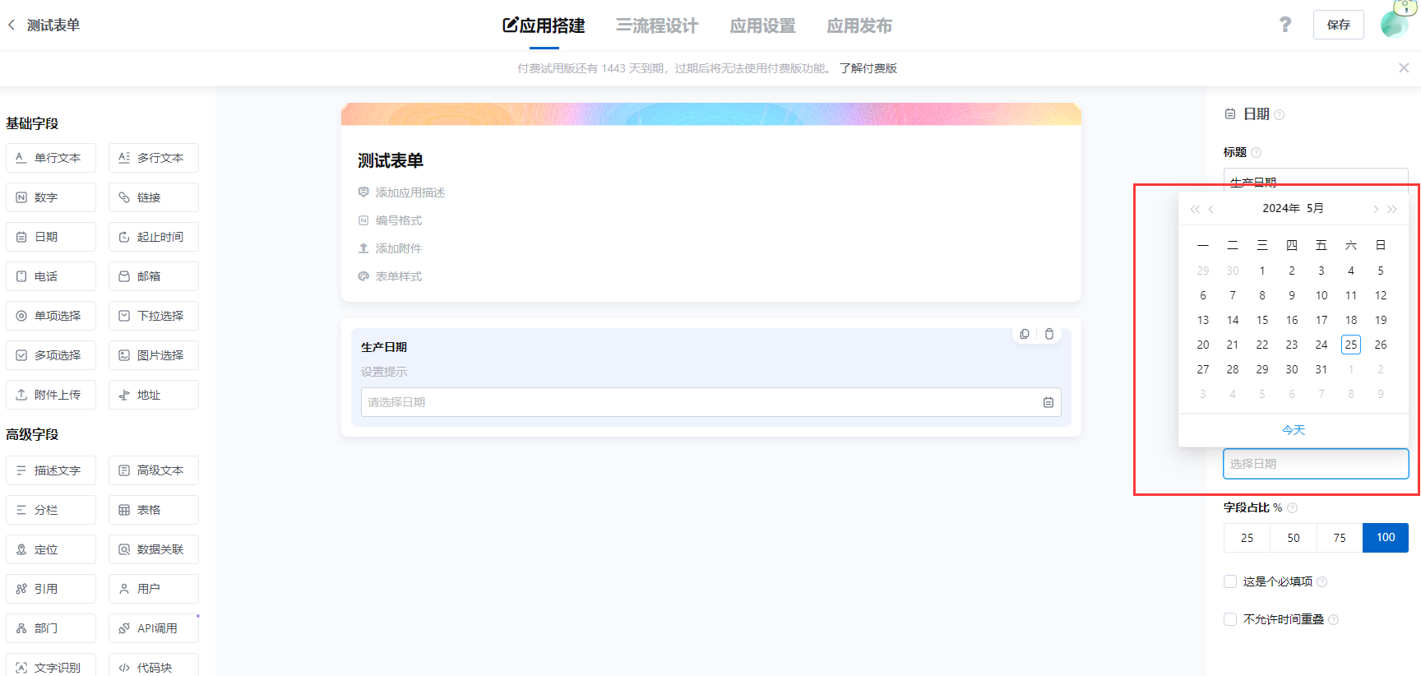Switch to the 应用设置 tab
Image resolution: width=1421 pixels, height=676 pixels.
click(x=762, y=25)
